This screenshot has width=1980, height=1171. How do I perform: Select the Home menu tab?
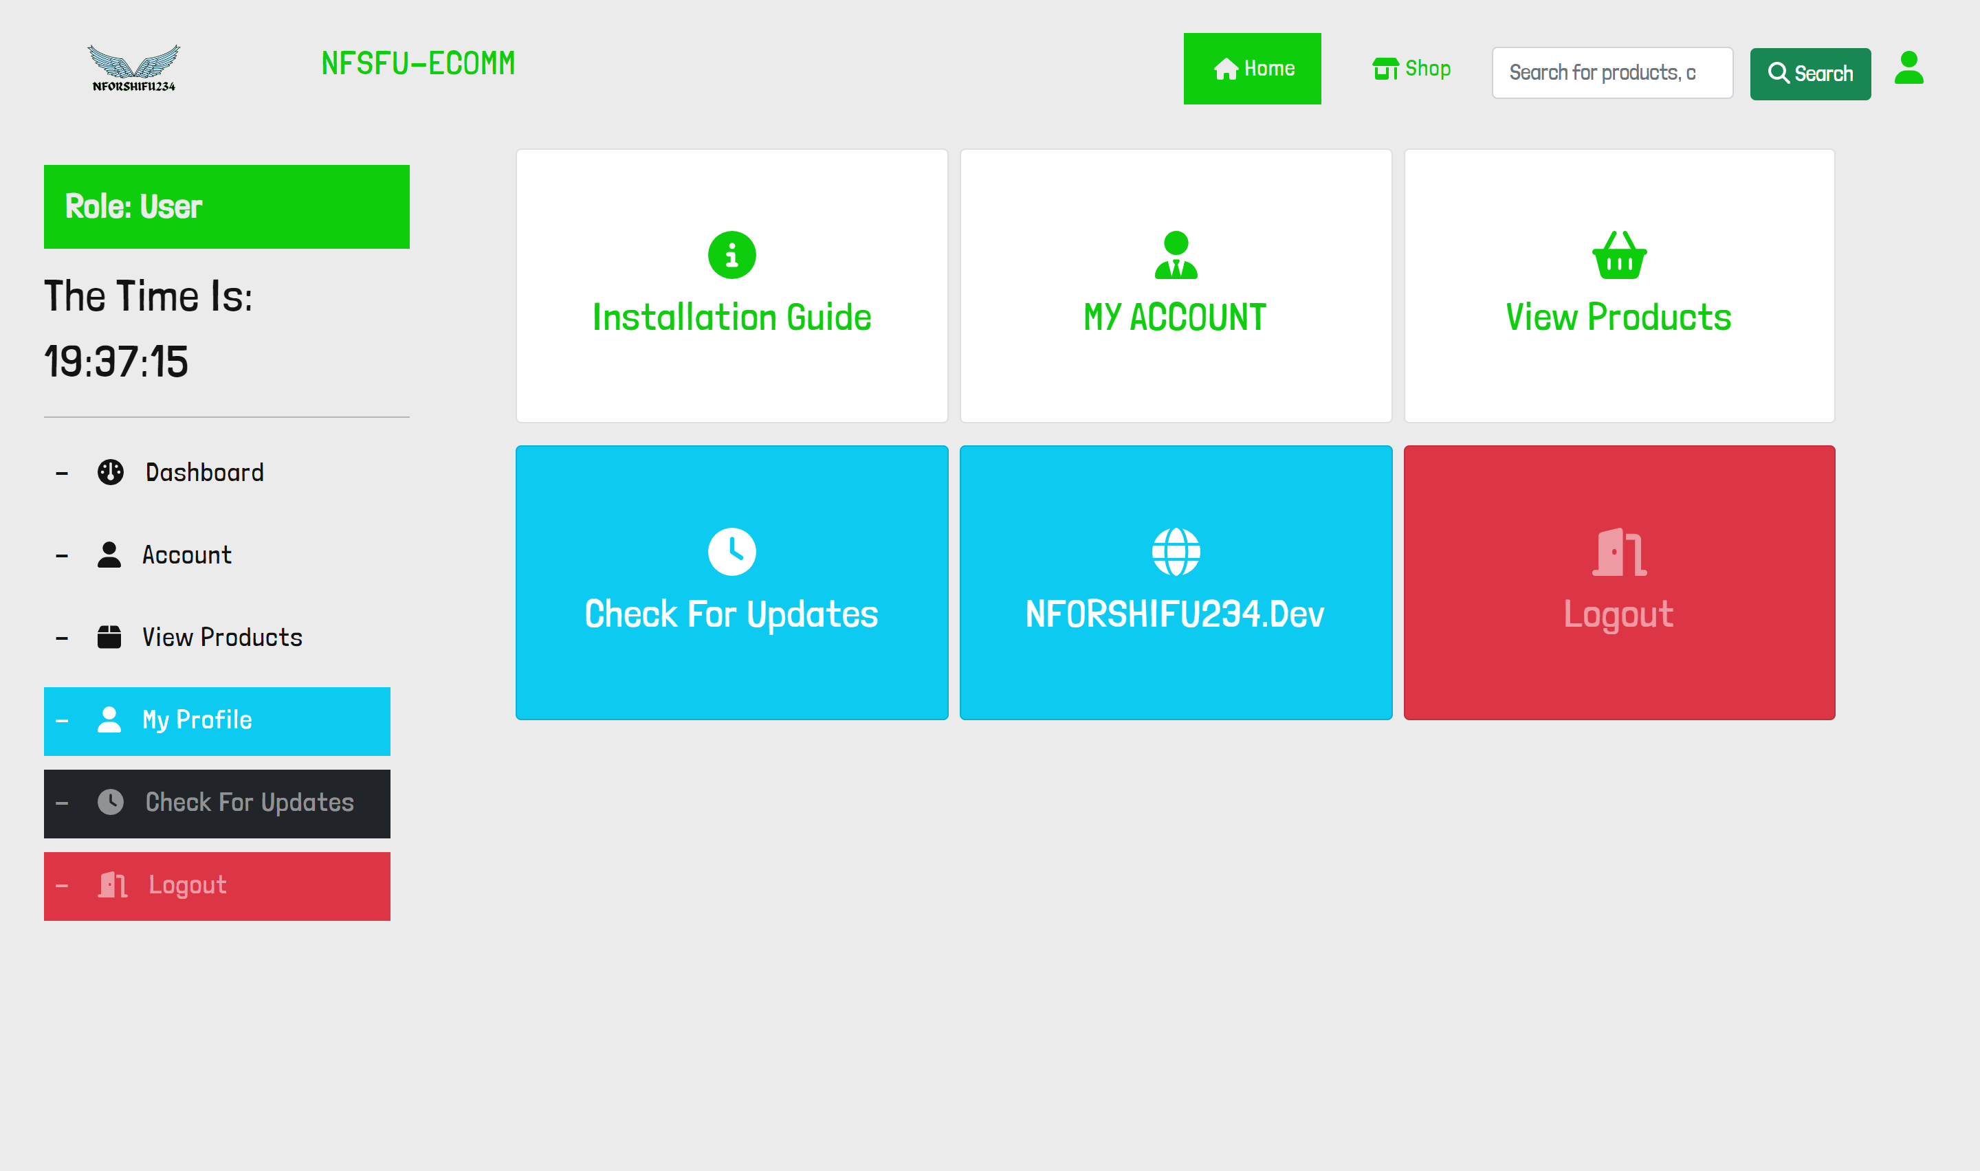coord(1252,68)
